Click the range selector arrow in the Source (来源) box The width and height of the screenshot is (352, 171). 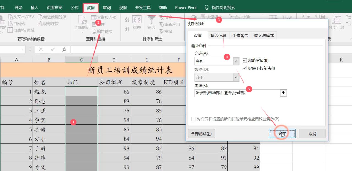pos(283,93)
